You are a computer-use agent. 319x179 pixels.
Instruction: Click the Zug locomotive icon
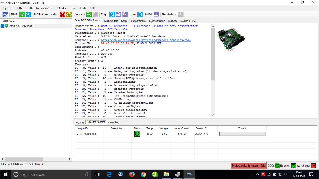[x=119, y=15]
